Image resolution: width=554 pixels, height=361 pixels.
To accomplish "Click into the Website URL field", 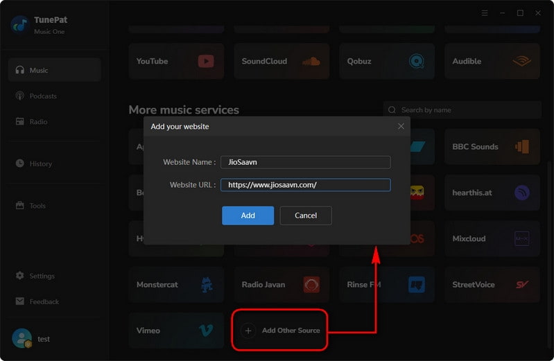I will [306, 185].
